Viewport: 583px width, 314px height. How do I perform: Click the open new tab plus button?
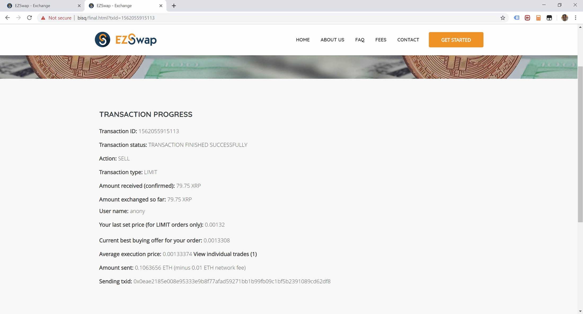[x=173, y=5]
